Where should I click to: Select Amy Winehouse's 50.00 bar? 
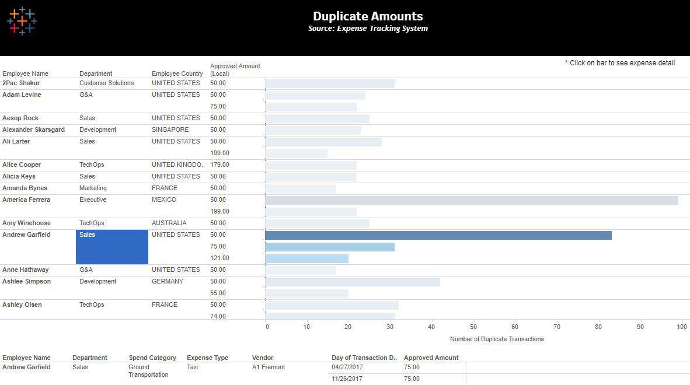[317, 223]
